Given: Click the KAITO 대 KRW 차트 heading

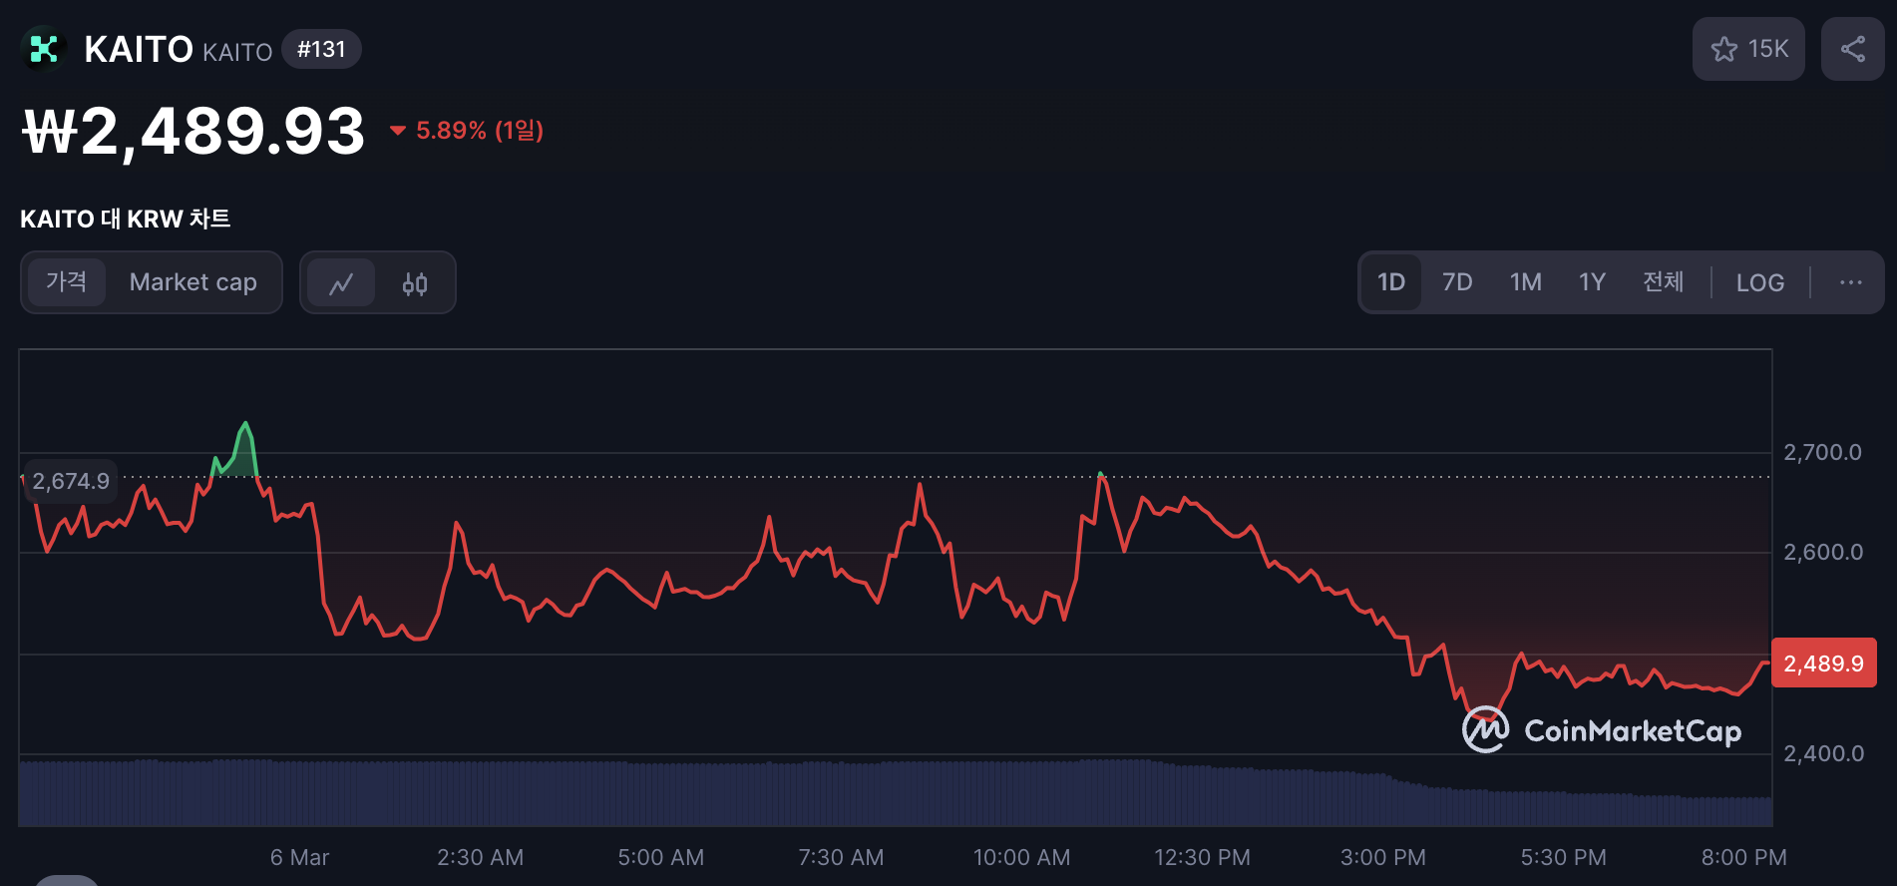Looking at the screenshot, I should (x=126, y=219).
